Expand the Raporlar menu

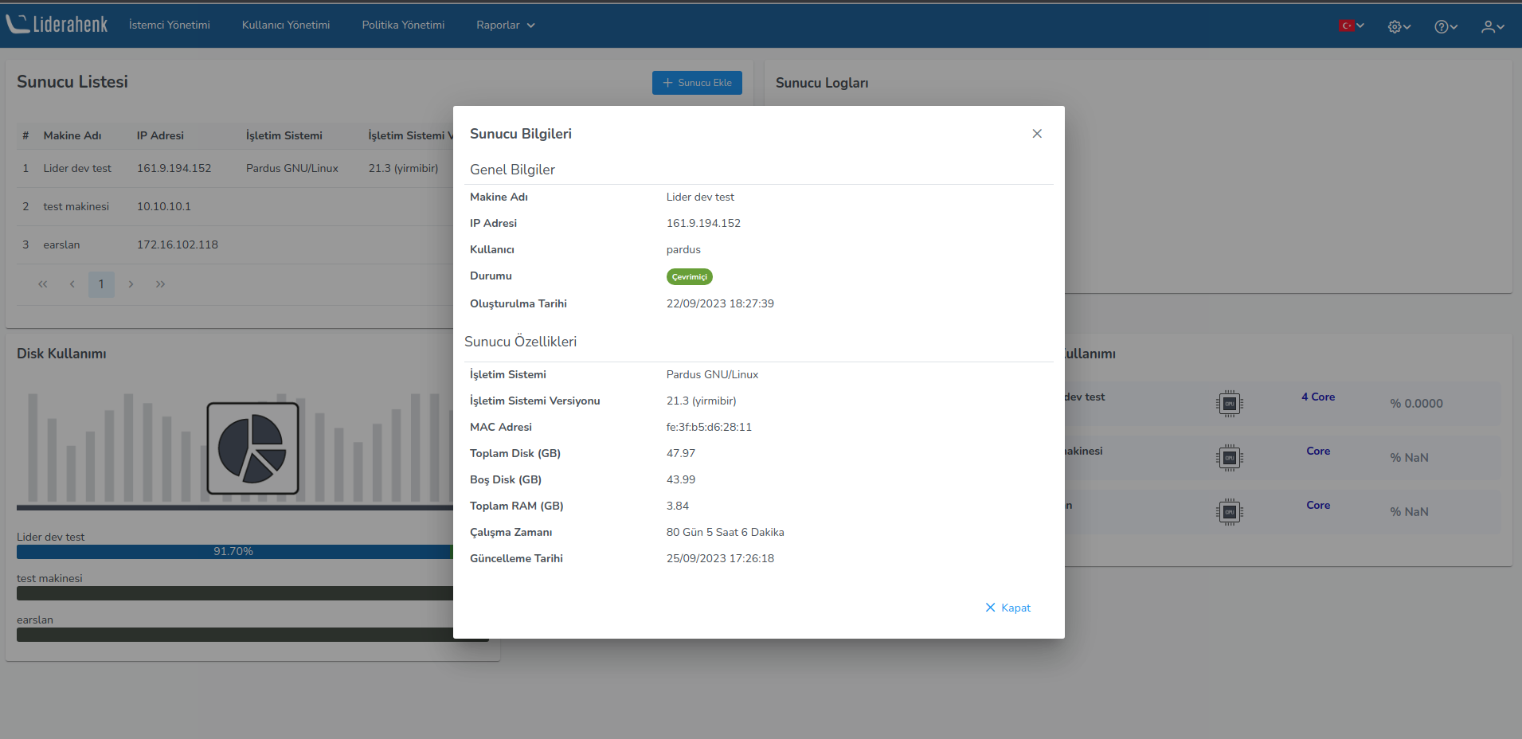[x=505, y=25]
